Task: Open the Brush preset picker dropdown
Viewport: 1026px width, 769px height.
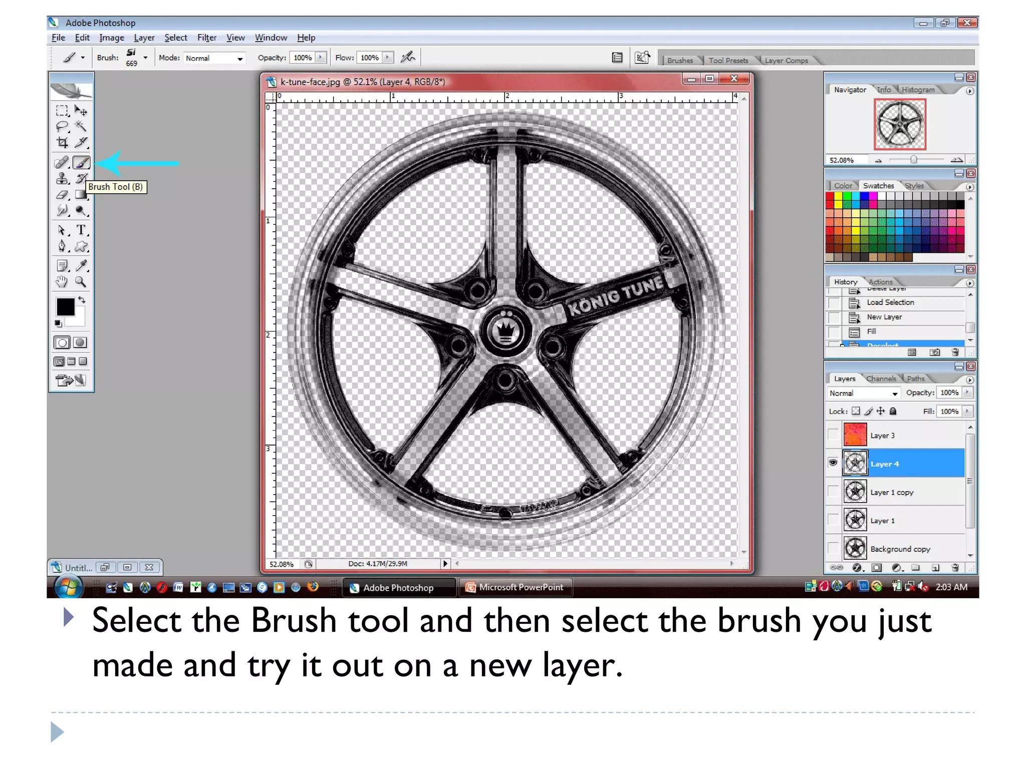Action: (x=145, y=58)
